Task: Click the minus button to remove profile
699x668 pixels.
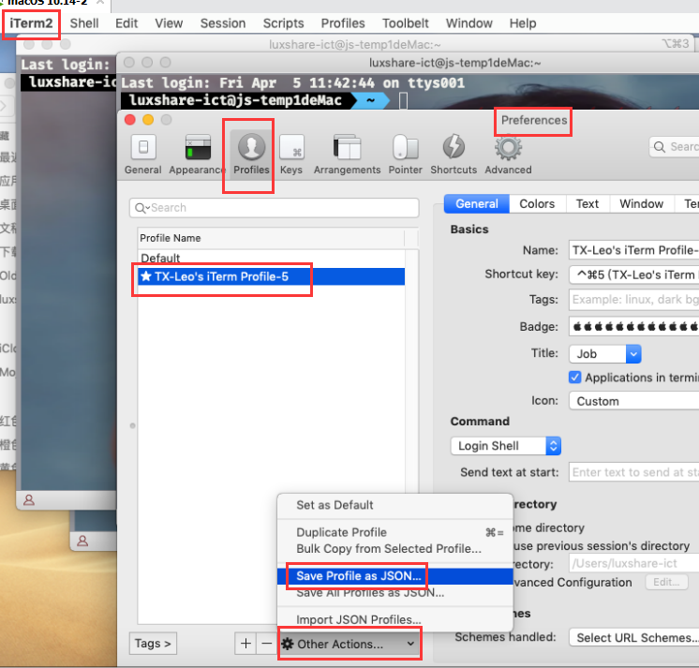Action: 266,644
